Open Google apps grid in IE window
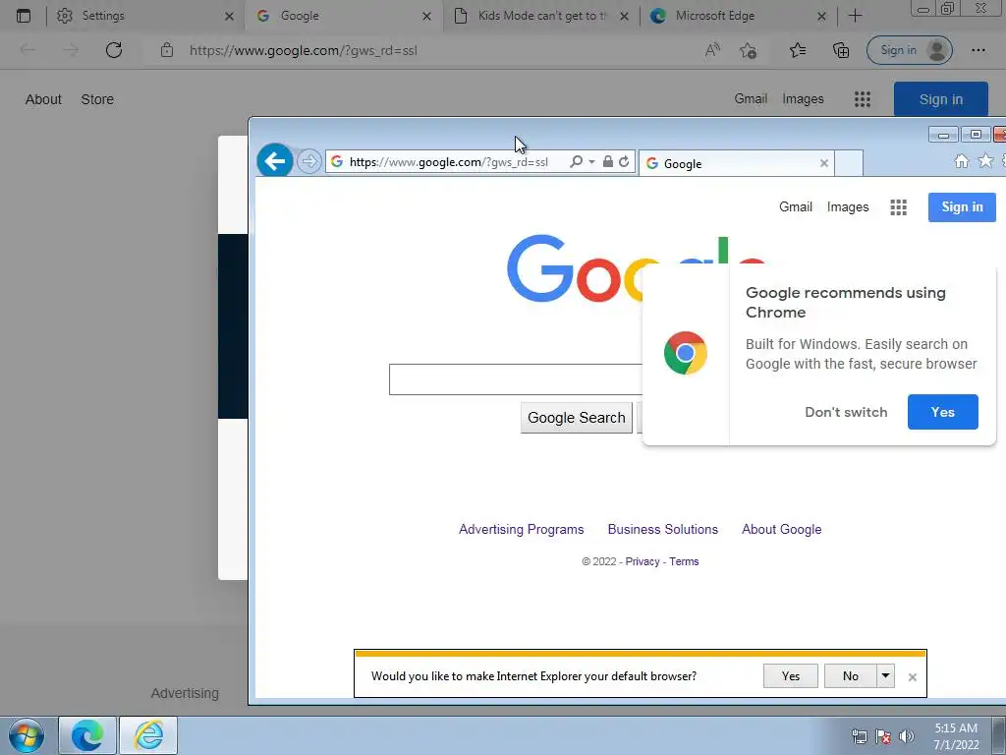The height and width of the screenshot is (755, 1006). point(898,206)
